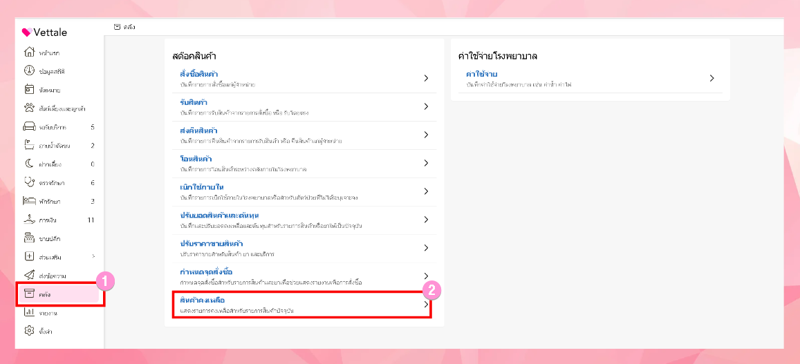Click the chevron on the ปรับยอดสินค้าและต้นทุน row

pos(426,219)
